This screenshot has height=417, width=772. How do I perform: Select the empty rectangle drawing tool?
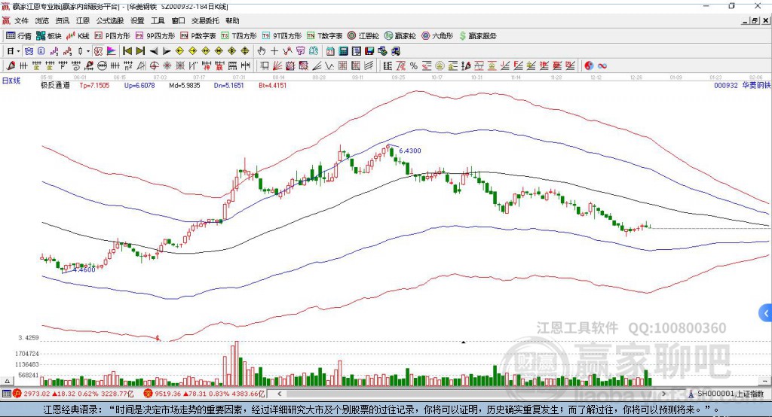point(263,65)
